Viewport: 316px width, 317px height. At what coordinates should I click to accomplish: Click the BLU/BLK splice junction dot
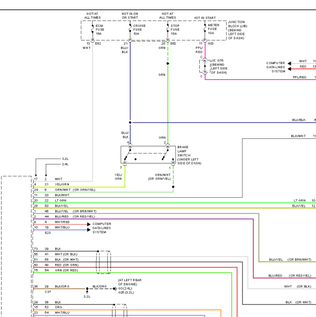click(x=130, y=122)
